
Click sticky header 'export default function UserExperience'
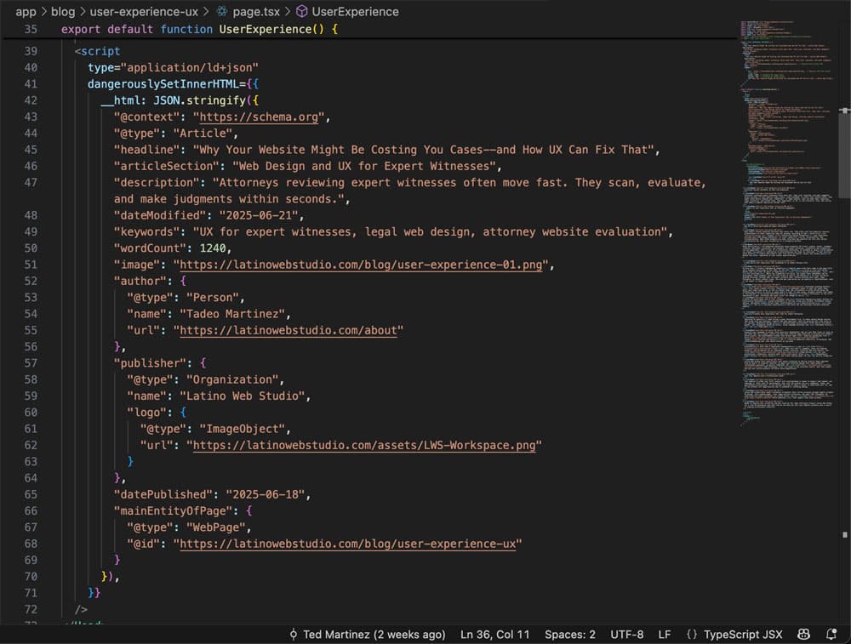200,29
